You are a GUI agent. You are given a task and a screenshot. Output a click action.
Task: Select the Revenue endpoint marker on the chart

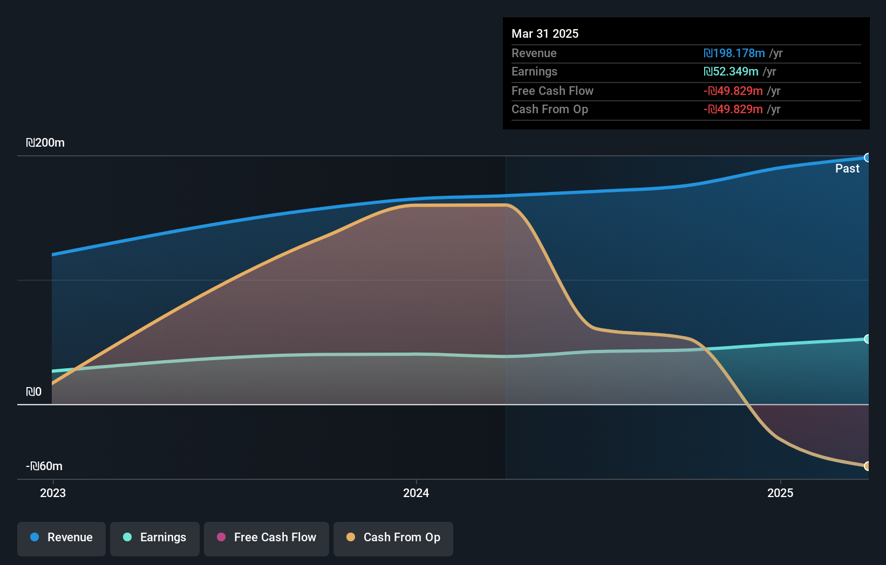click(x=868, y=157)
